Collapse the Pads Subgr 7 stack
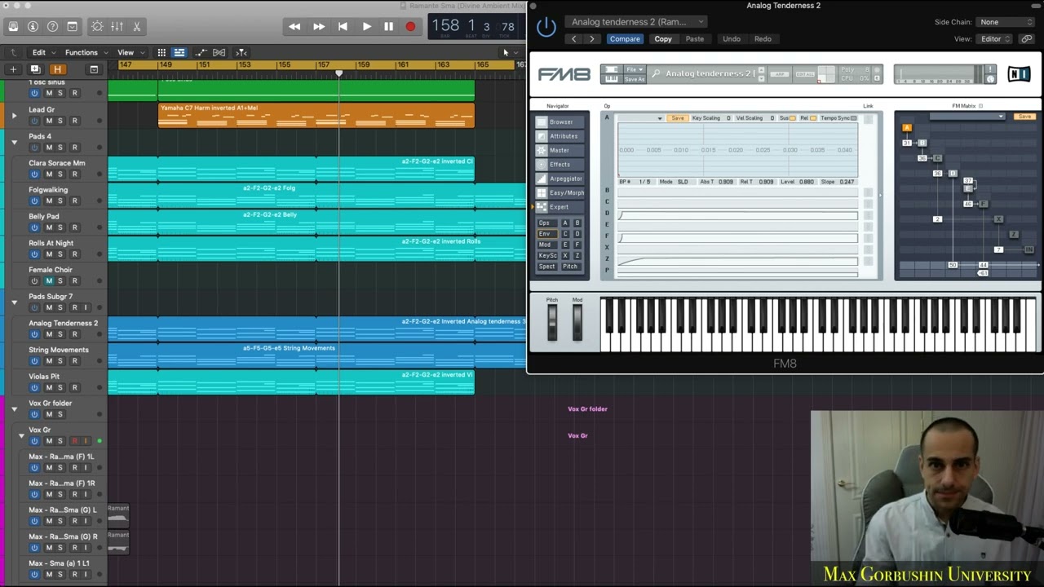The width and height of the screenshot is (1044, 587). coord(14,302)
